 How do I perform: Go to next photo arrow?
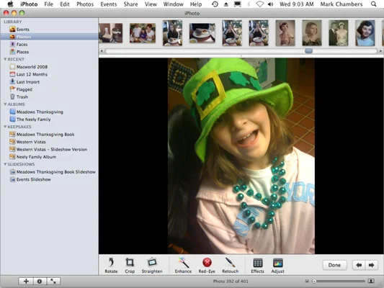371,265
